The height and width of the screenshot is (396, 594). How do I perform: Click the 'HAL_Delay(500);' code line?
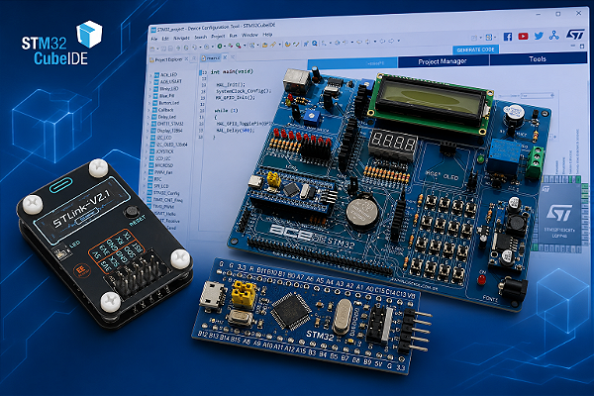point(235,131)
